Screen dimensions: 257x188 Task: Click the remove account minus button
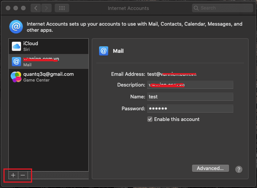tap(23, 175)
